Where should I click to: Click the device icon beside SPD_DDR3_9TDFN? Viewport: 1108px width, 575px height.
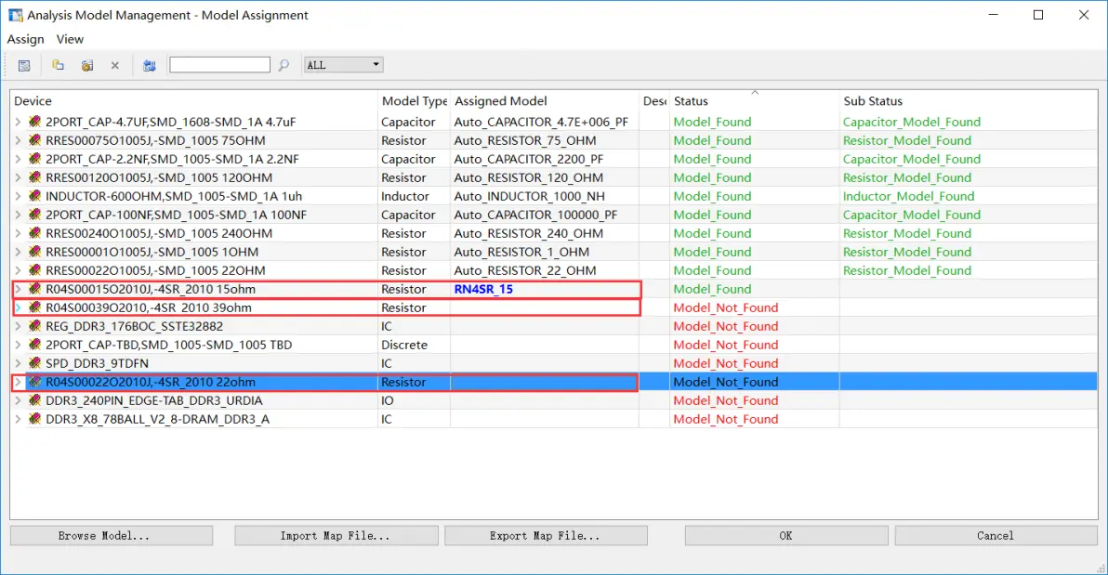point(34,363)
